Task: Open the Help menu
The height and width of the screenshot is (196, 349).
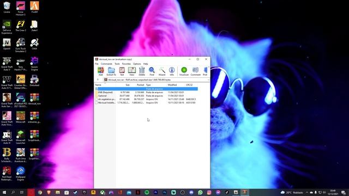Action: 146,64
